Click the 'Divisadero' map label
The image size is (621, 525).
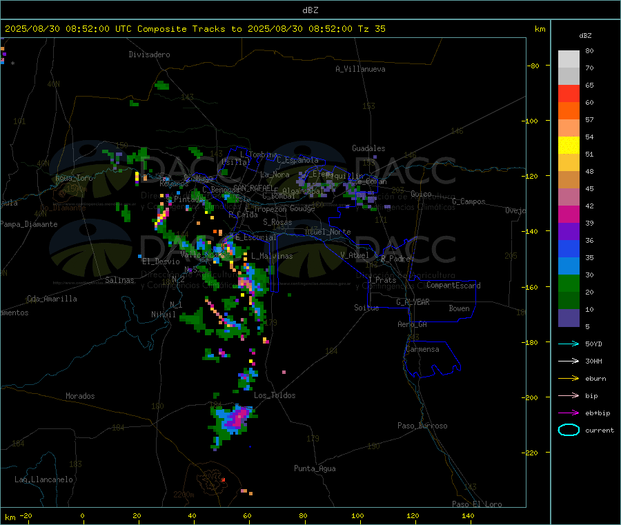(149, 55)
